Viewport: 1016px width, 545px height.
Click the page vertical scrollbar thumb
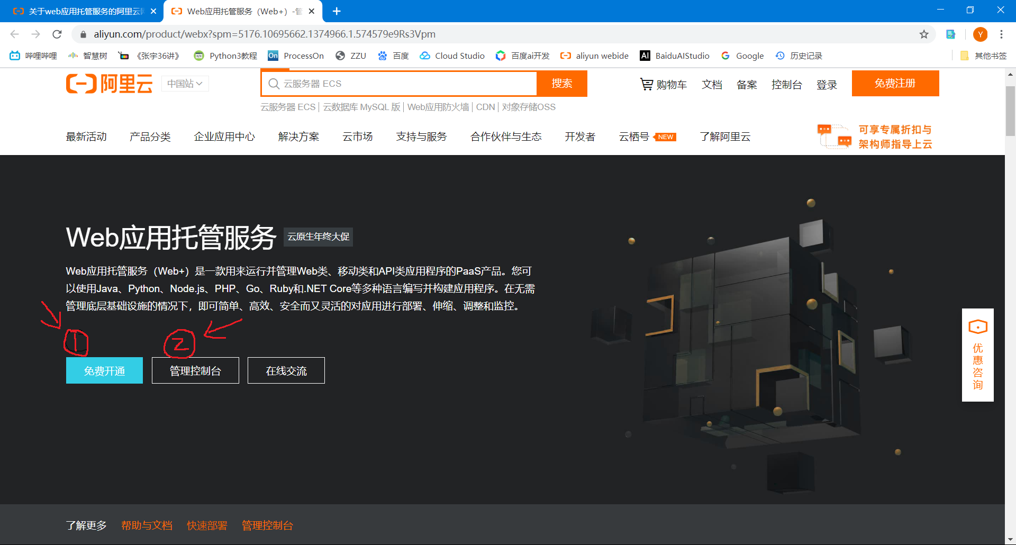coord(1010,111)
